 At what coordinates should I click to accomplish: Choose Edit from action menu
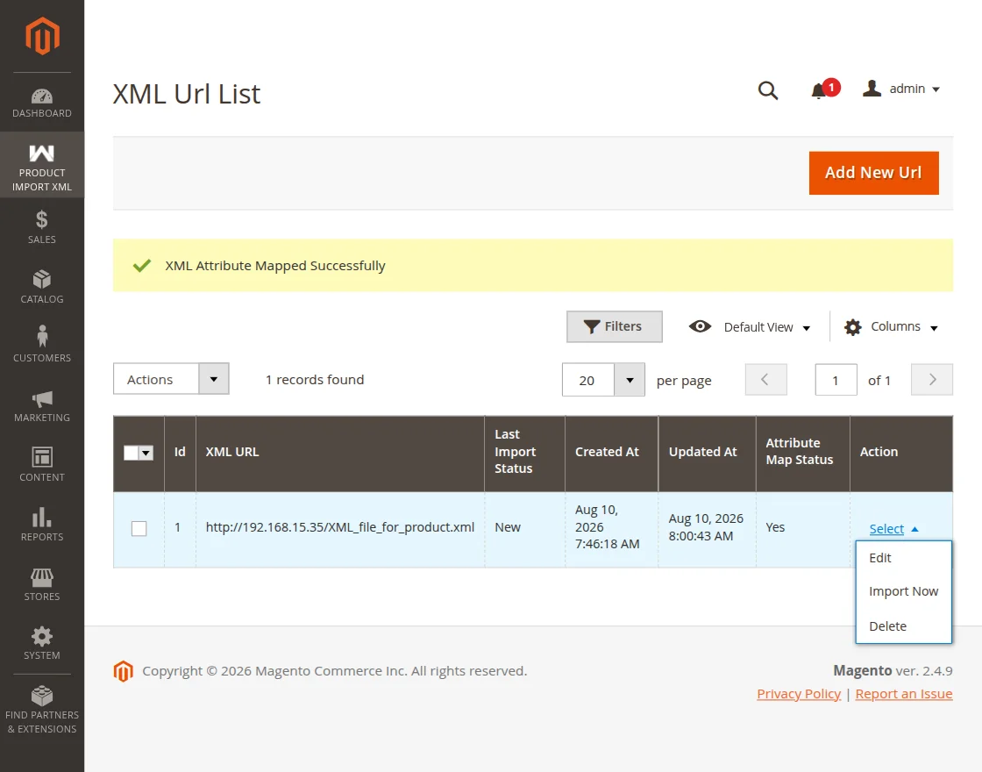click(904, 558)
